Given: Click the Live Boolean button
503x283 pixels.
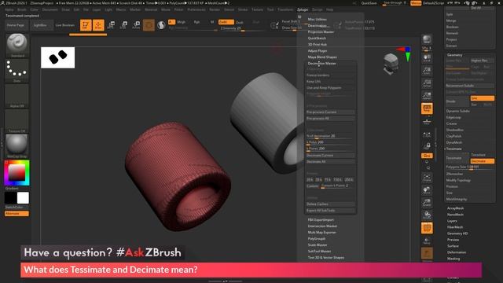Looking at the screenshot, I should pyautogui.click(x=65, y=25).
